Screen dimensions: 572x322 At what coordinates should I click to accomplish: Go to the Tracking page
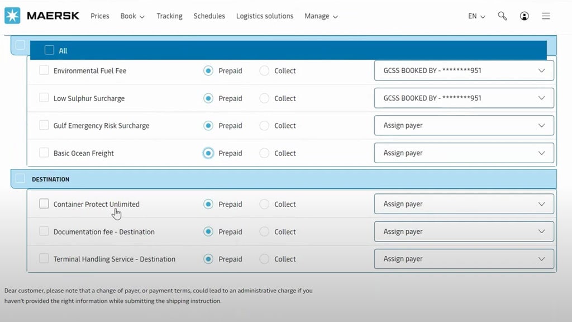click(x=169, y=16)
